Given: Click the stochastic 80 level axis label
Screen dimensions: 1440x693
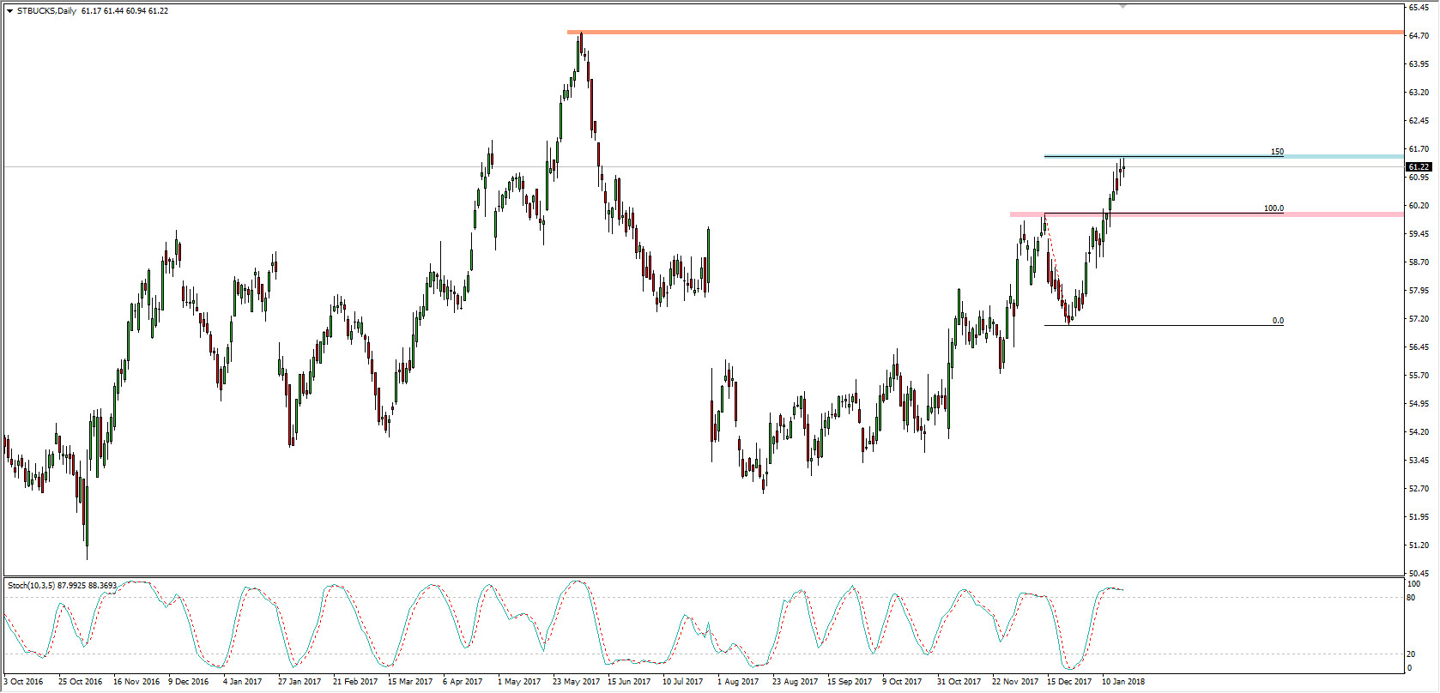Looking at the screenshot, I should (x=1413, y=598).
